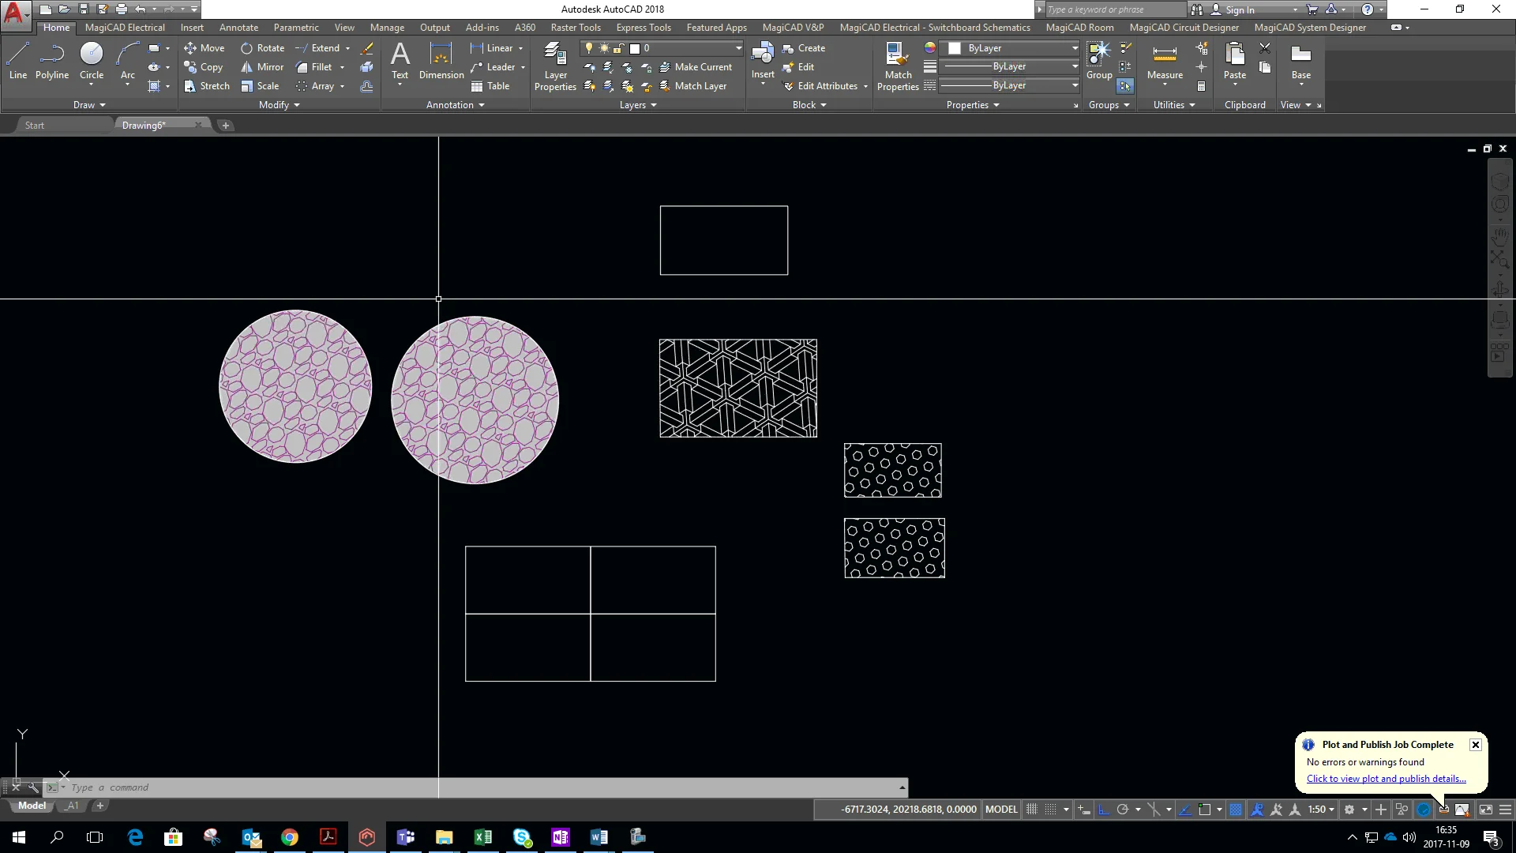Open the layer selection dropdown showing layer 0

click(x=737, y=48)
